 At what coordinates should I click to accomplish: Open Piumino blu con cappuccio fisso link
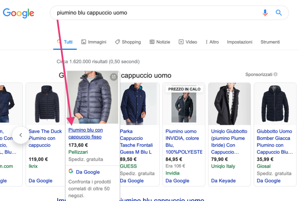(x=86, y=133)
